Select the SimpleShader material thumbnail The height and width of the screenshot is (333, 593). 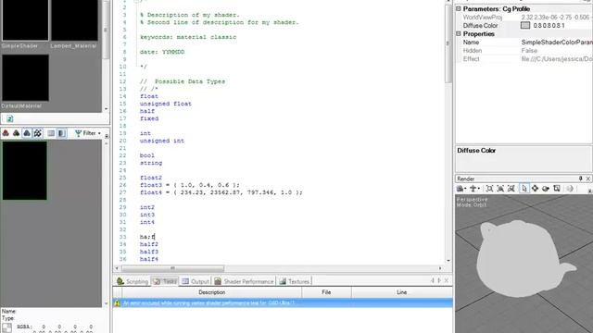[x=25, y=19]
